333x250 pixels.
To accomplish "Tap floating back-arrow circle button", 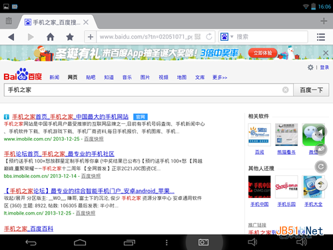I will (321, 132).
